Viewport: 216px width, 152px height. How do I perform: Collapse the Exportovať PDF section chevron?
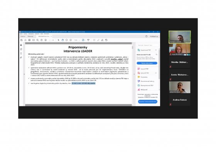(156, 50)
